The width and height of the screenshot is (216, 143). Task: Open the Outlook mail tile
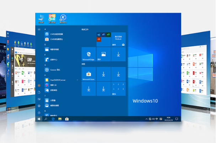[x=118, y=39]
